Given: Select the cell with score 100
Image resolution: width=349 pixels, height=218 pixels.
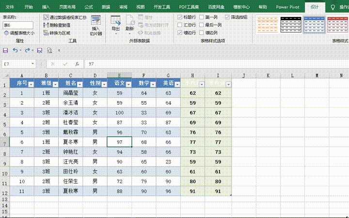Looking at the screenshot, I should (x=120, y=112).
